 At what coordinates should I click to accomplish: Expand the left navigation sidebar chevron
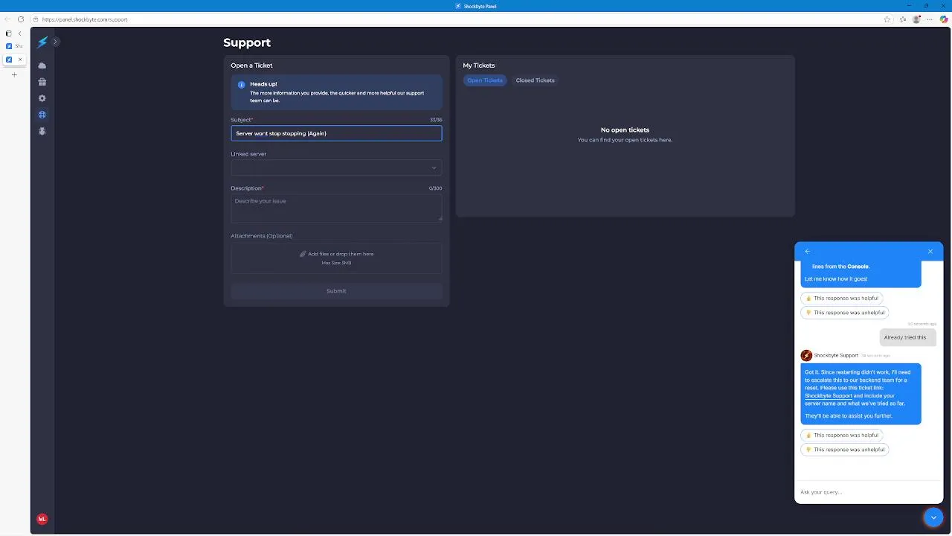click(56, 42)
